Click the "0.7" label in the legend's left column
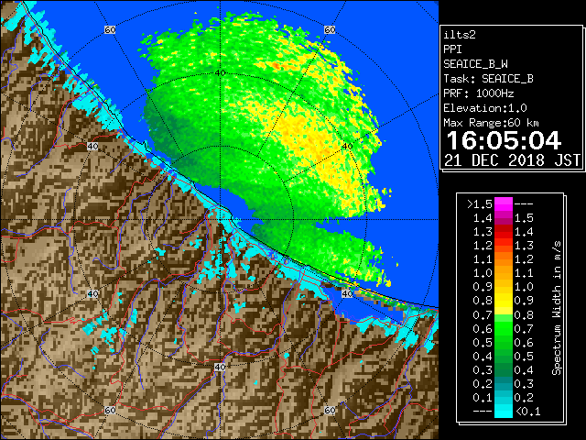The height and width of the screenshot is (440, 586). 483,314
